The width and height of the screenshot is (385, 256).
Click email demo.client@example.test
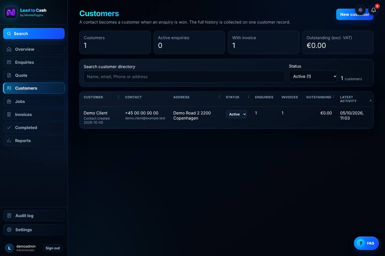pos(145,118)
